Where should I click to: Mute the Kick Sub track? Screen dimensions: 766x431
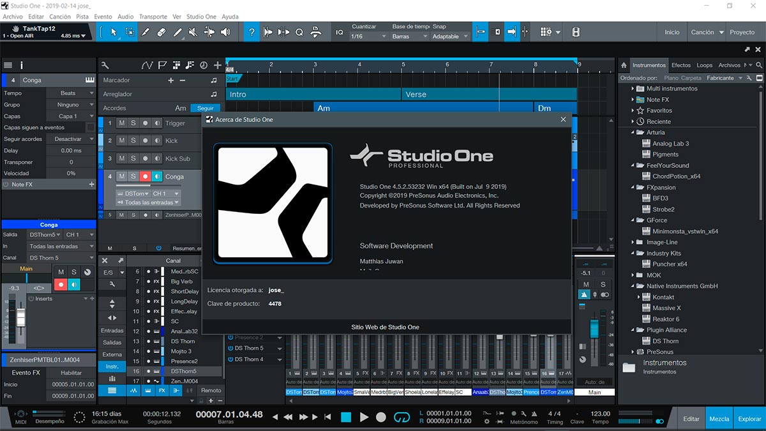pyautogui.click(x=122, y=158)
